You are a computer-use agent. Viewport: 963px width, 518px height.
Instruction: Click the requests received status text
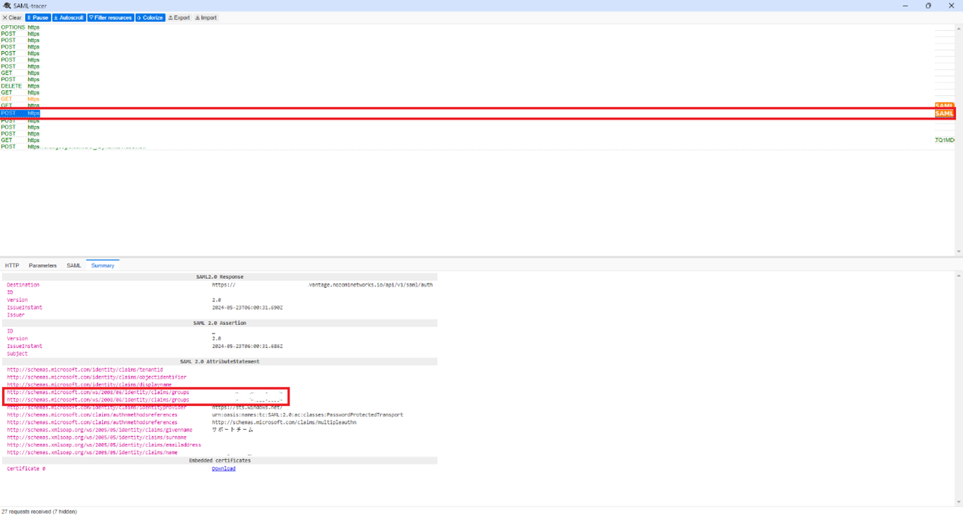(x=39, y=512)
